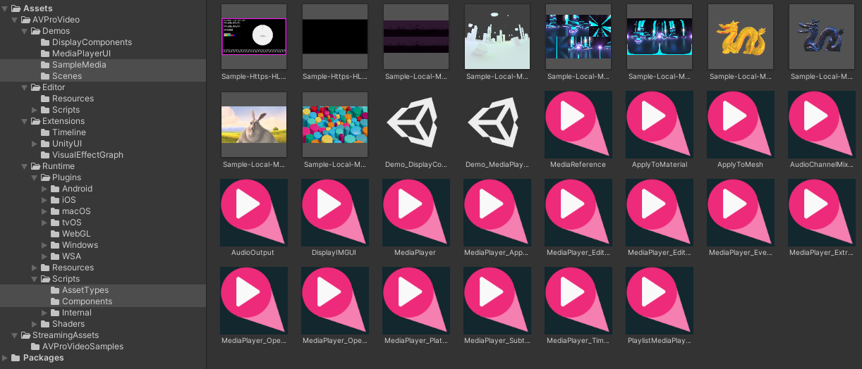Select the Scenes folder in the tree

[x=103, y=76]
